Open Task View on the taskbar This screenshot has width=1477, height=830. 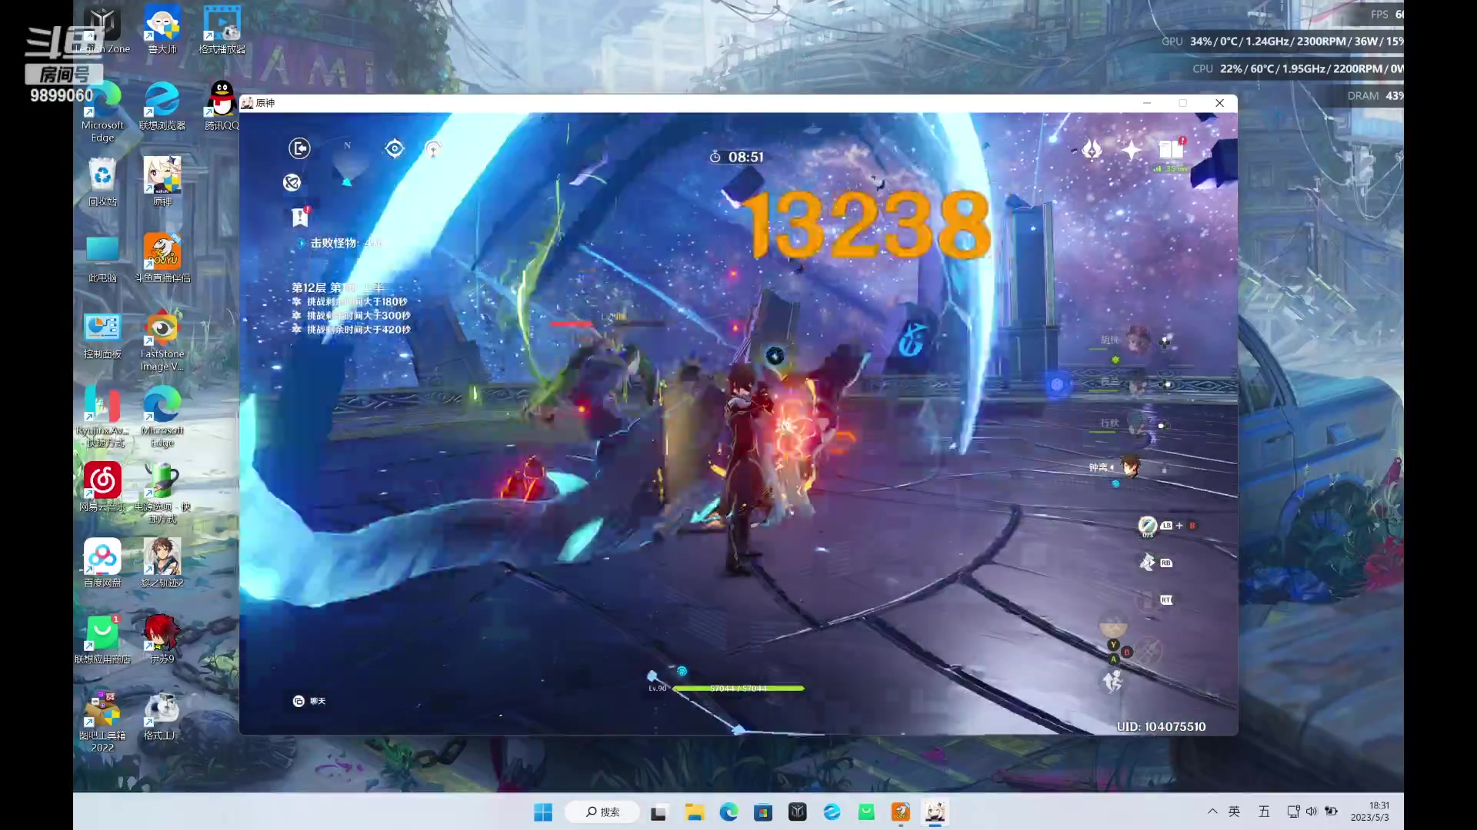(x=658, y=812)
